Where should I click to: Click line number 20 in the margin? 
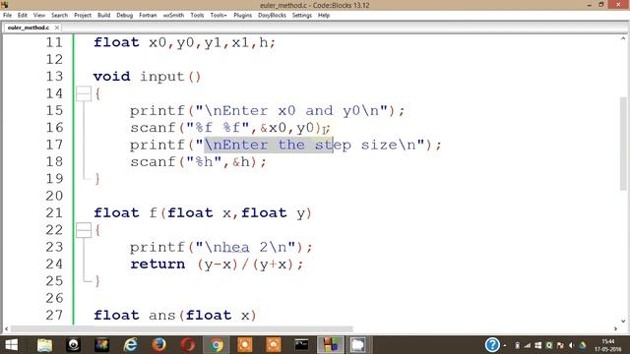[x=54, y=196]
